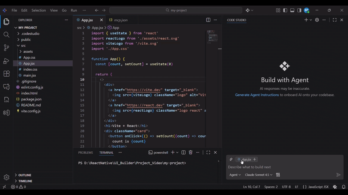
Task: Split the terminal
Action: (183, 152)
